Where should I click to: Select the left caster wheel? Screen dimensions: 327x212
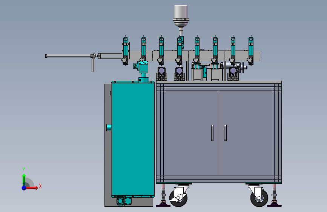[178, 198]
